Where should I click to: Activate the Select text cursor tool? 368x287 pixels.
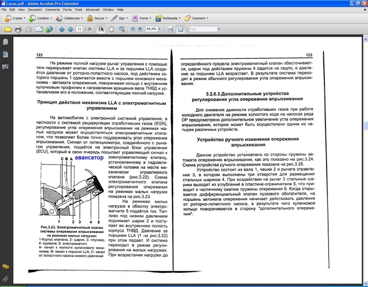pyautogui.click(x=101, y=29)
